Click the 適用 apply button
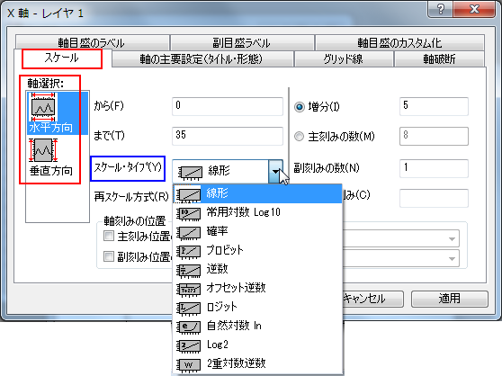 tap(450, 299)
